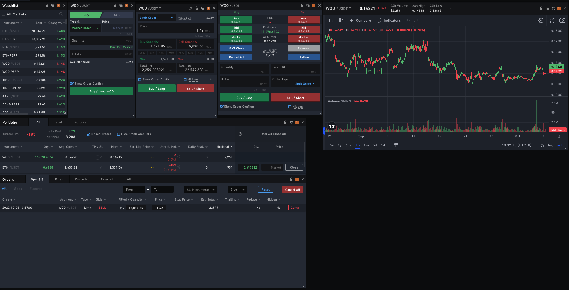Switch Portfolio to the Spot tab
This screenshot has height=290, width=569.
coord(59,122)
